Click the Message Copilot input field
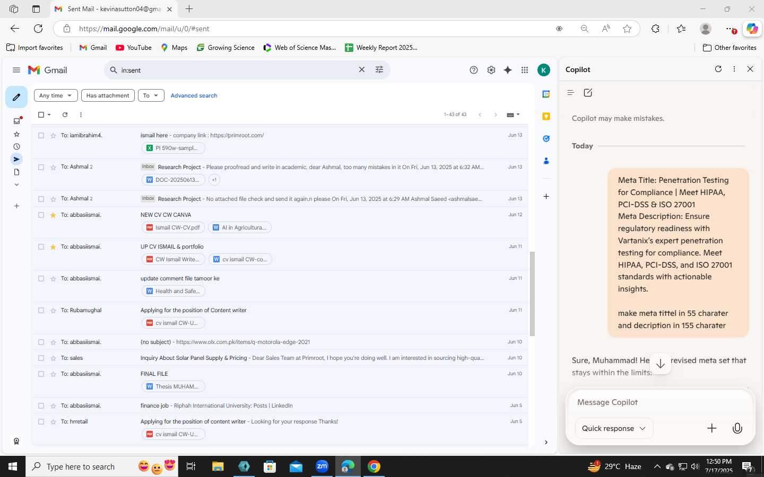 [x=661, y=402]
